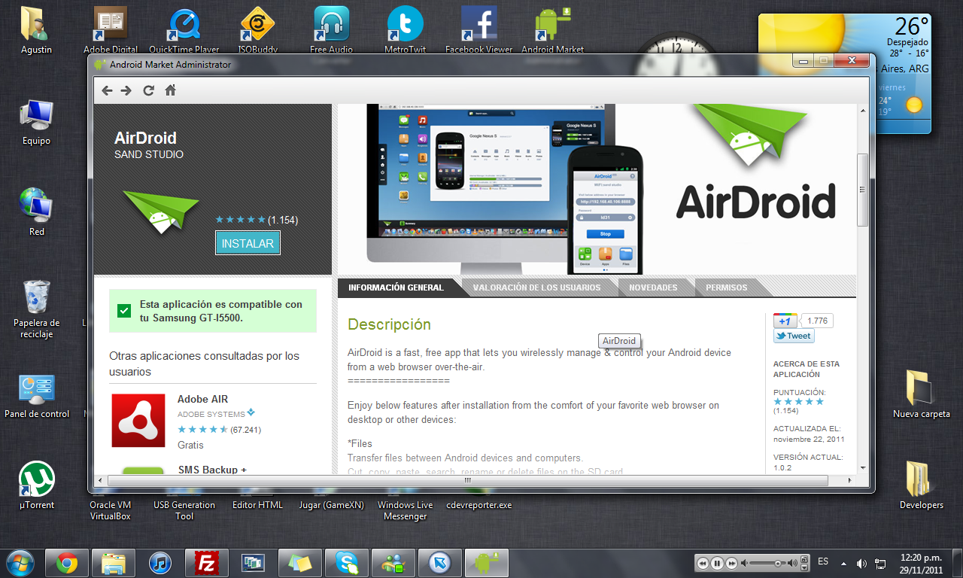Open Skype from the taskbar

click(x=347, y=562)
